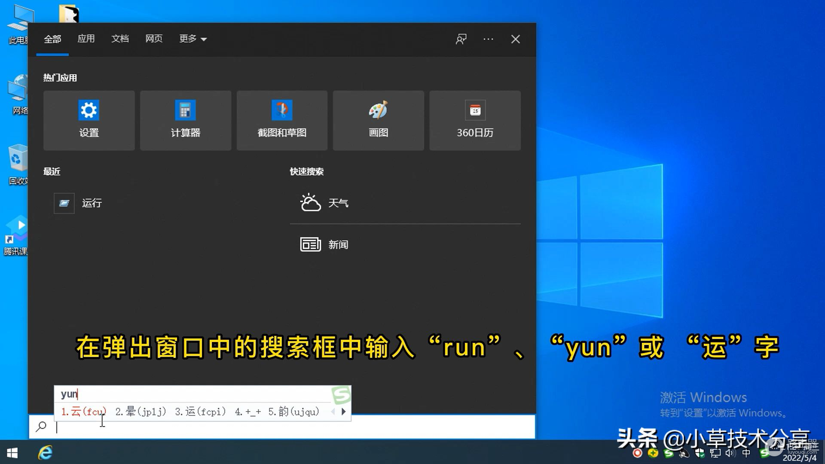Open the 360日历 calendar tile
The height and width of the screenshot is (464, 825).
475,120
